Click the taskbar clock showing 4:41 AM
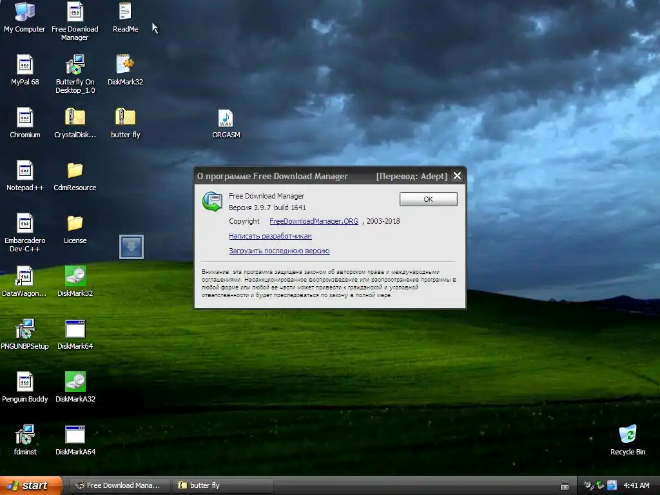The height and width of the screenshot is (495, 660). (636, 485)
